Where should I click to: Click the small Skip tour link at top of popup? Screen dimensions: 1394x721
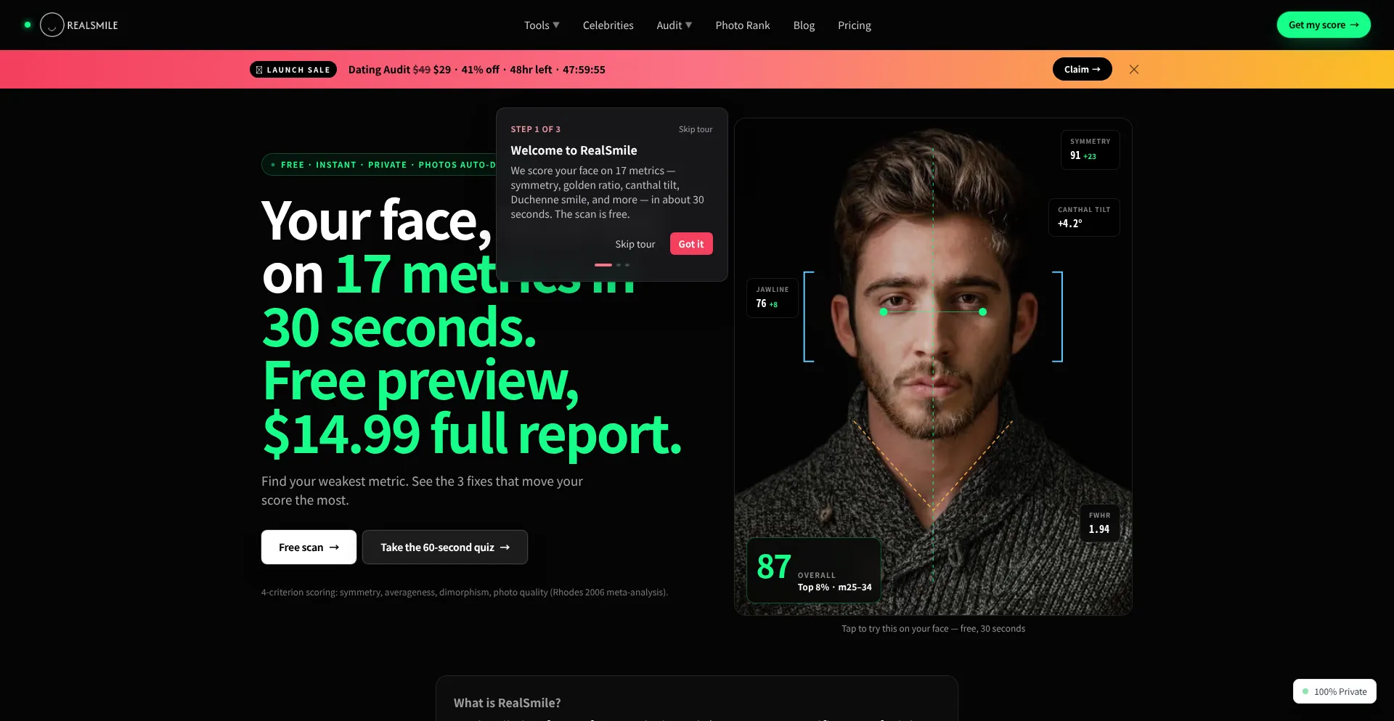click(x=696, y=129)
